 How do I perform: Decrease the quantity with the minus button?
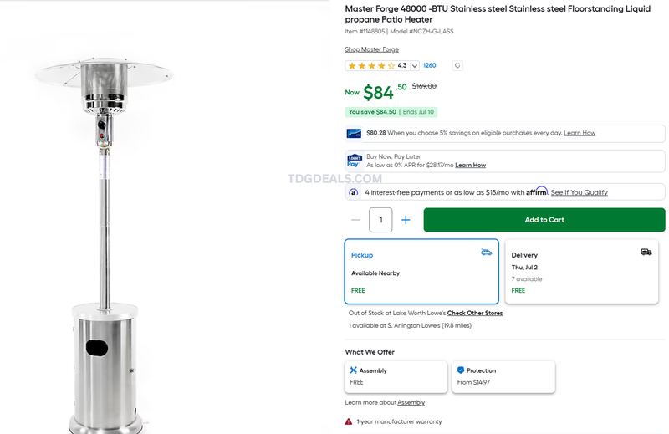355,220
